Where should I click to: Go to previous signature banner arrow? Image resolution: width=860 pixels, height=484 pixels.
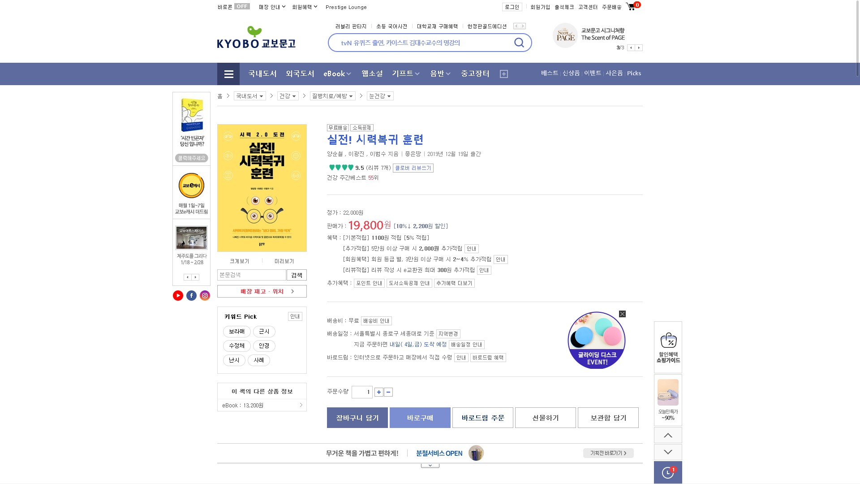631,48
